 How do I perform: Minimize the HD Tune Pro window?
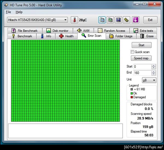(x=137, y=4)
